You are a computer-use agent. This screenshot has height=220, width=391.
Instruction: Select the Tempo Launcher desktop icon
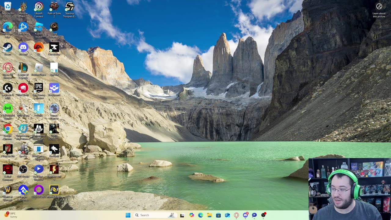[23, 193]
